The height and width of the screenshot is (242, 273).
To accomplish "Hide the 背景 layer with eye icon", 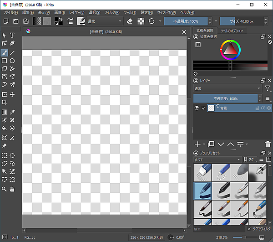I will tap(197, 108).
